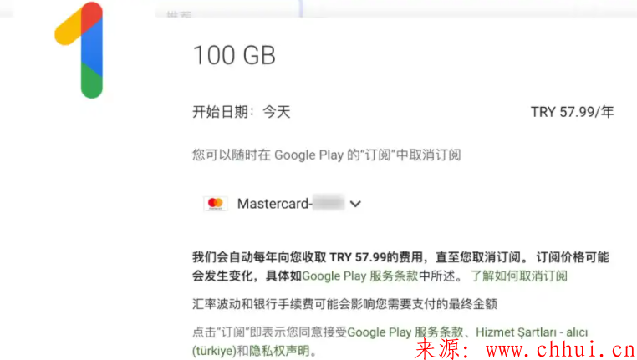Open the 隐私权声明 privacy link

(279, 351)
